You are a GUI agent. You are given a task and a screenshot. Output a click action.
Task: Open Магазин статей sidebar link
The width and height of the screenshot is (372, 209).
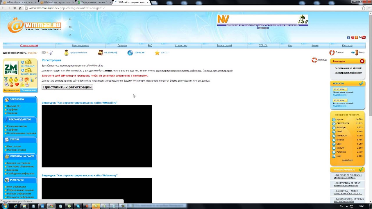coord(16,150)
